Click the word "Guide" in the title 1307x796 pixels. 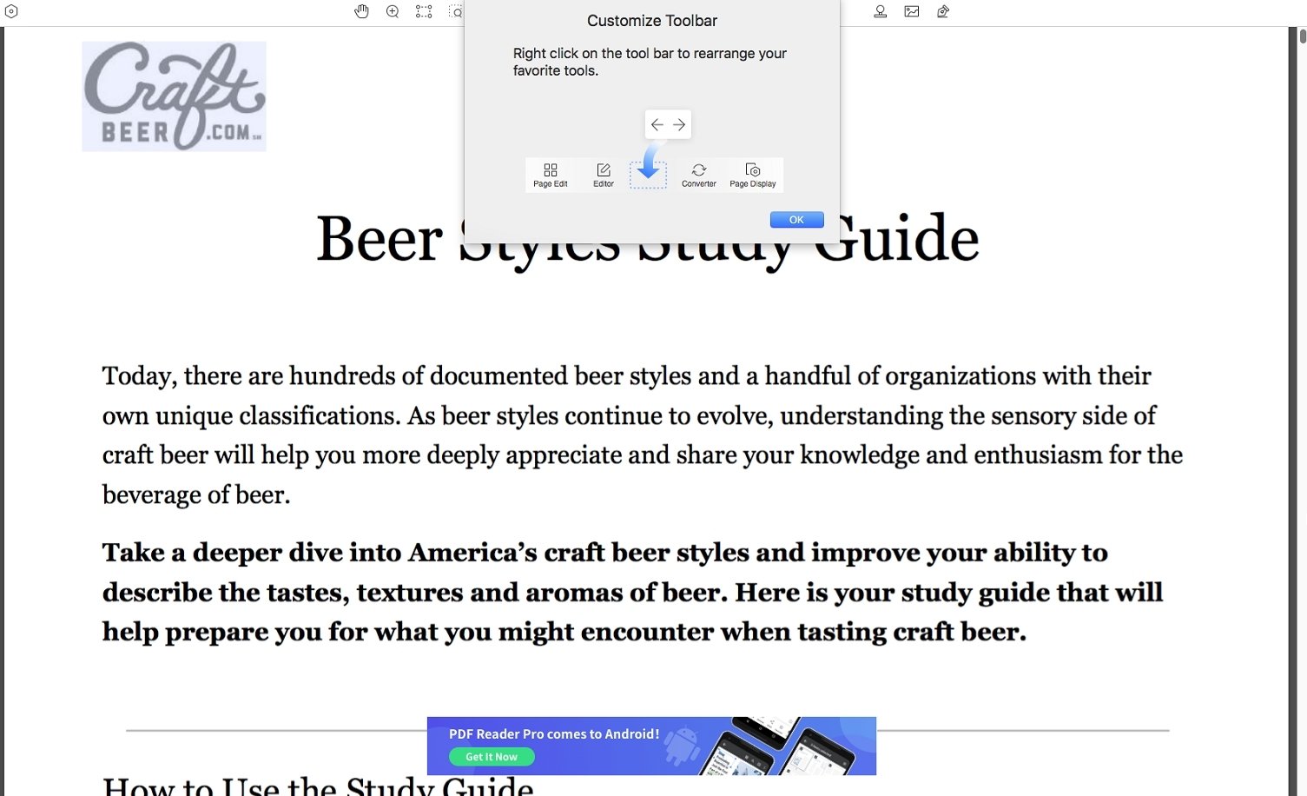[895, 239]
